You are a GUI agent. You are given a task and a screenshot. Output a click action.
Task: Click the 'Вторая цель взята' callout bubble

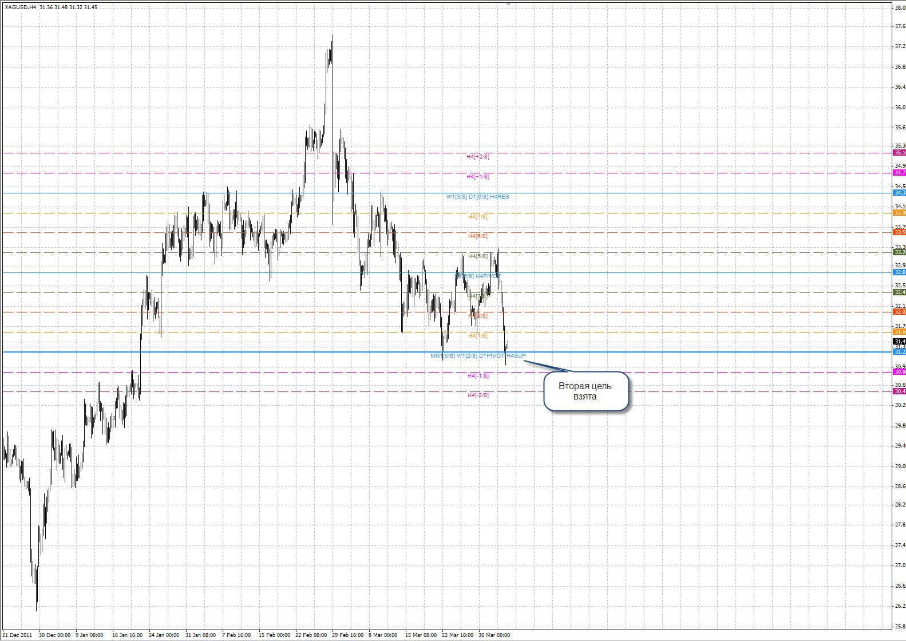coord(585,391)
